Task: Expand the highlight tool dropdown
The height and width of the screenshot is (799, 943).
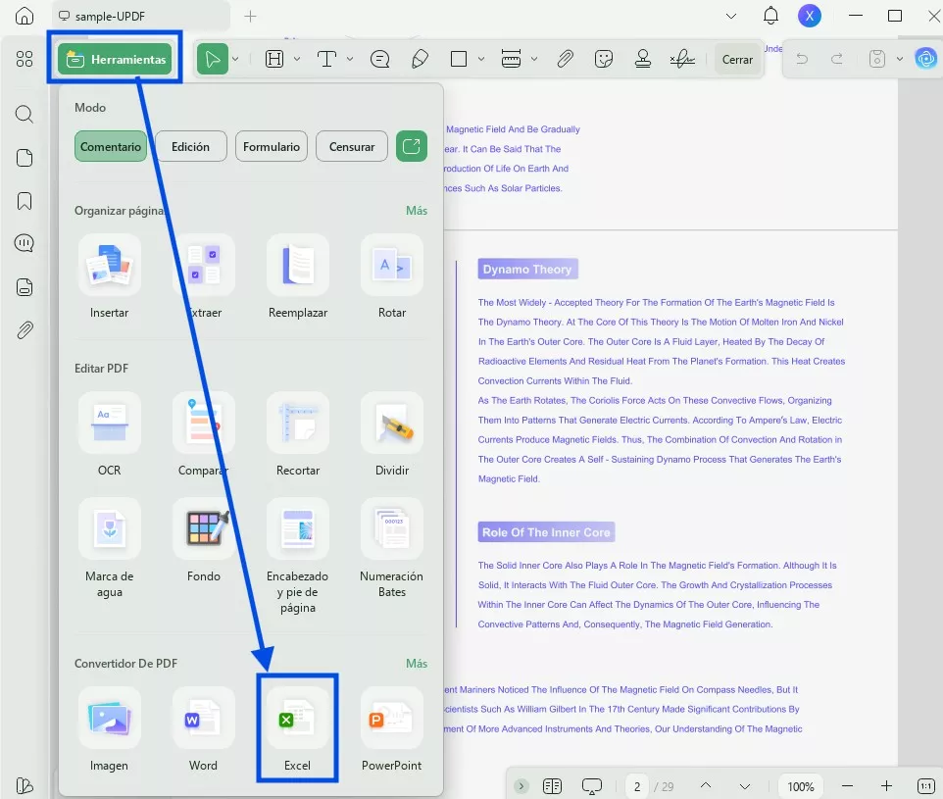Action: (x=296, y=59)
